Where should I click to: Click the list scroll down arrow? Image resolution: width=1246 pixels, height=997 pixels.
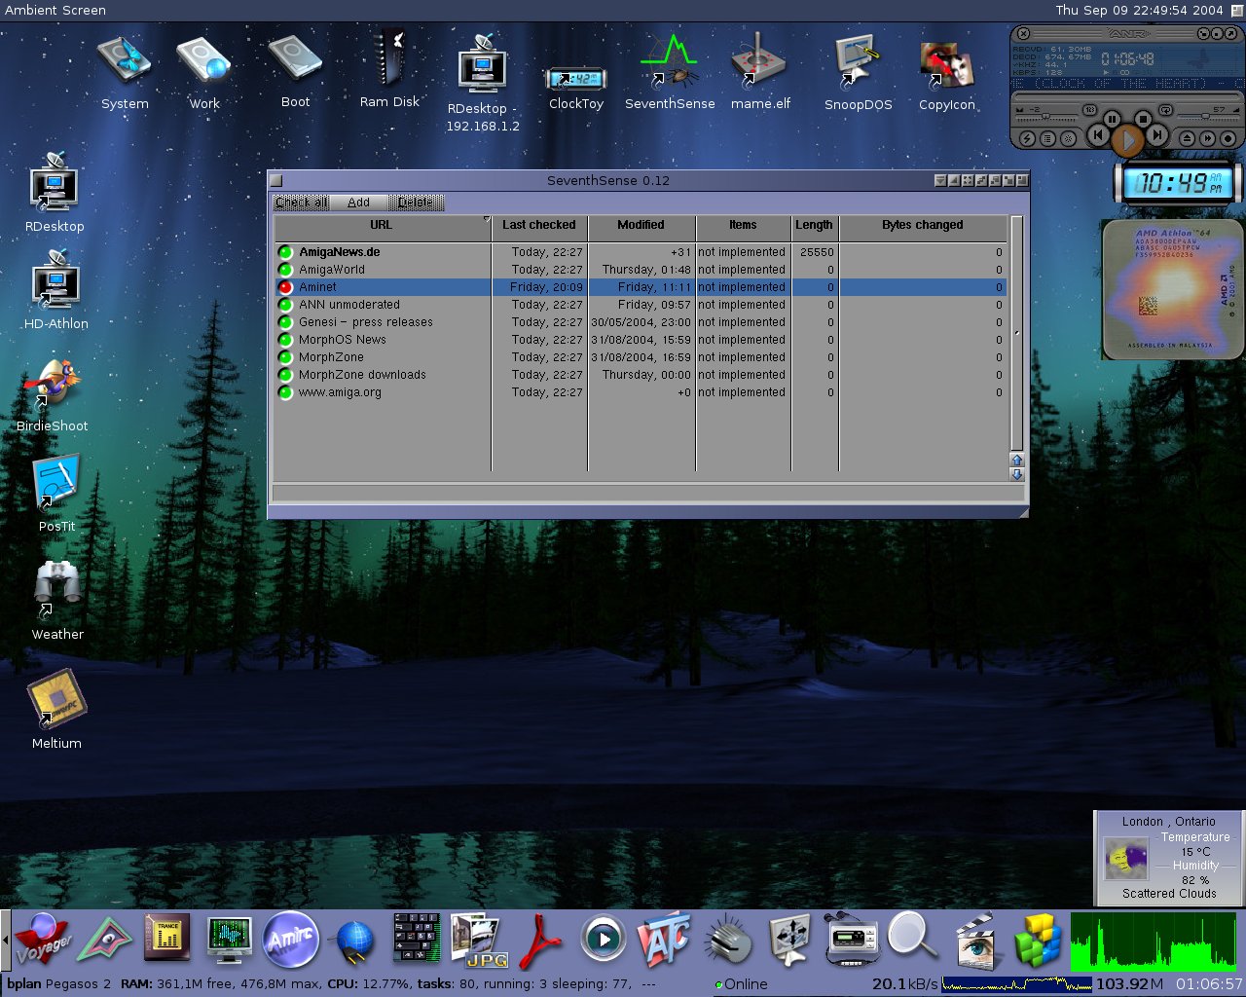point(1017,474)
